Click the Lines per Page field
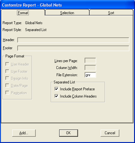The width and height of the screenshot is (135, 143). [90, 61]
